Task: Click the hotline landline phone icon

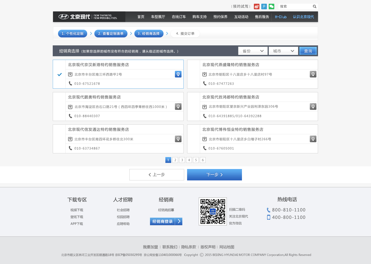Action: (x=268, y=210)
